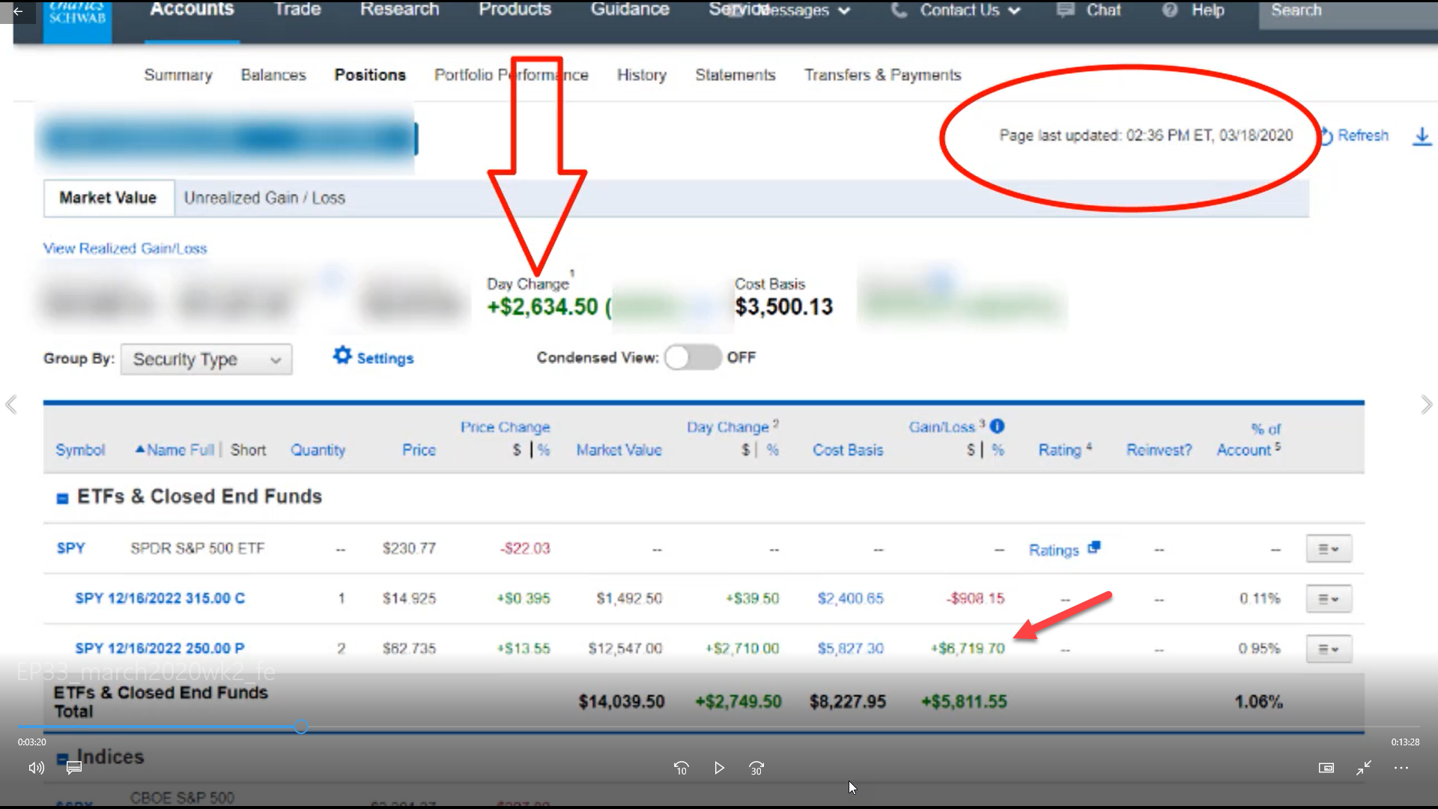Click the Contact Us phone icon
The height and width of the screenshot is (809, 1438).
[899, 10]
